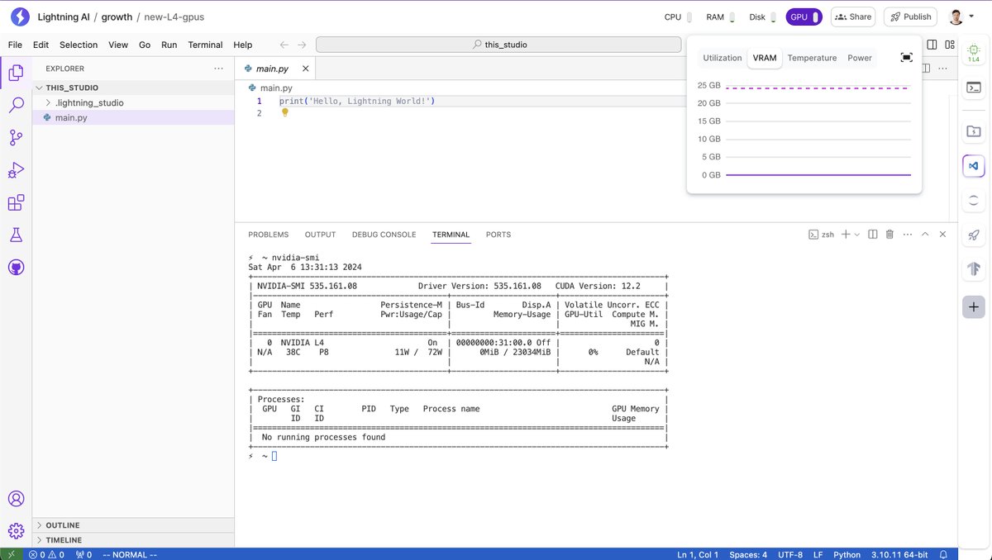Open the Selection menu
Screen dimensions: 992x560
coord(79,45)
